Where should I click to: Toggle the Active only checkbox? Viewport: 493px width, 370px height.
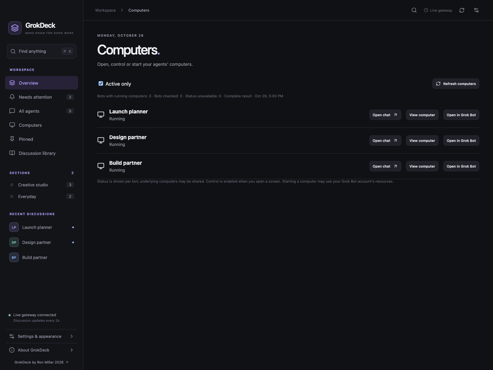pyautogui.click(x=101, y=83)
